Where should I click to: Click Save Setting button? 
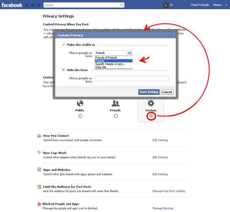[149, 92]
